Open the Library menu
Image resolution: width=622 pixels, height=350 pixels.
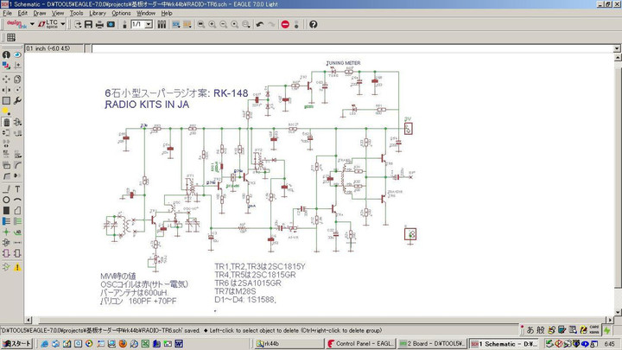tap(97, 13)
